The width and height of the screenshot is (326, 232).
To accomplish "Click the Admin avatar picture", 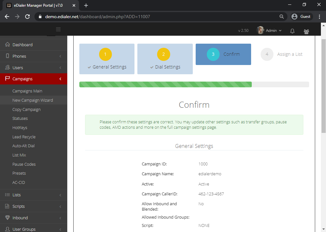I will tap(260, 30).
